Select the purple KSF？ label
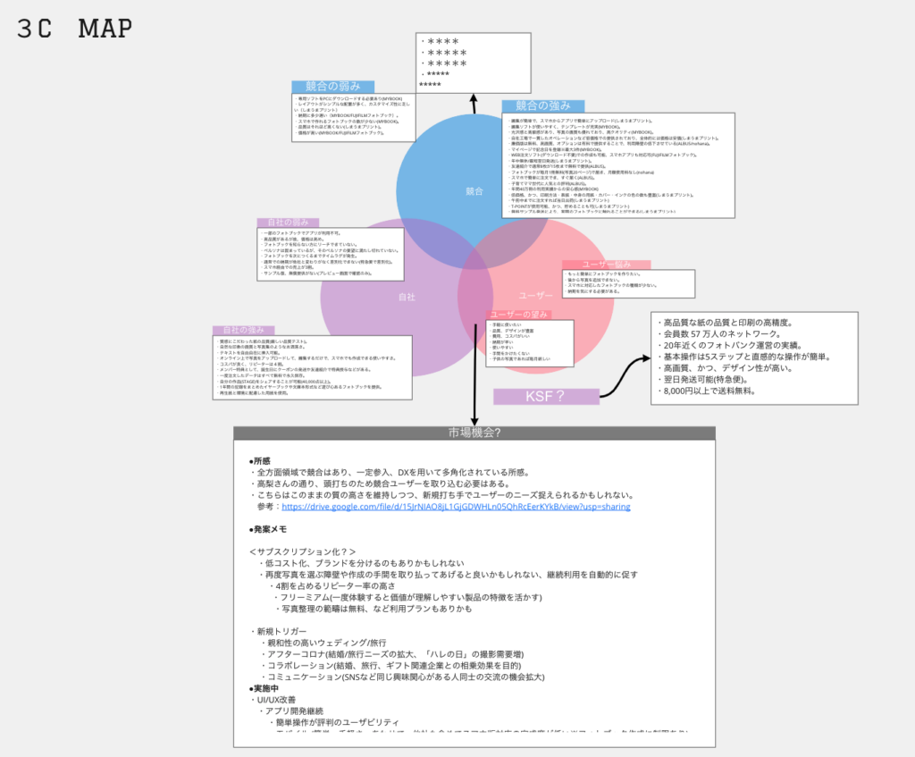915x757 pixels. pyautogui.click(x=546, y=396)
